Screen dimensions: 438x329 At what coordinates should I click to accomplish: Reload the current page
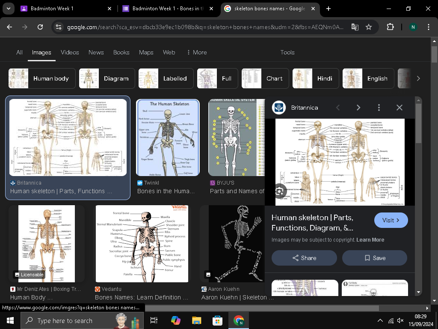[x=40, y=27]
